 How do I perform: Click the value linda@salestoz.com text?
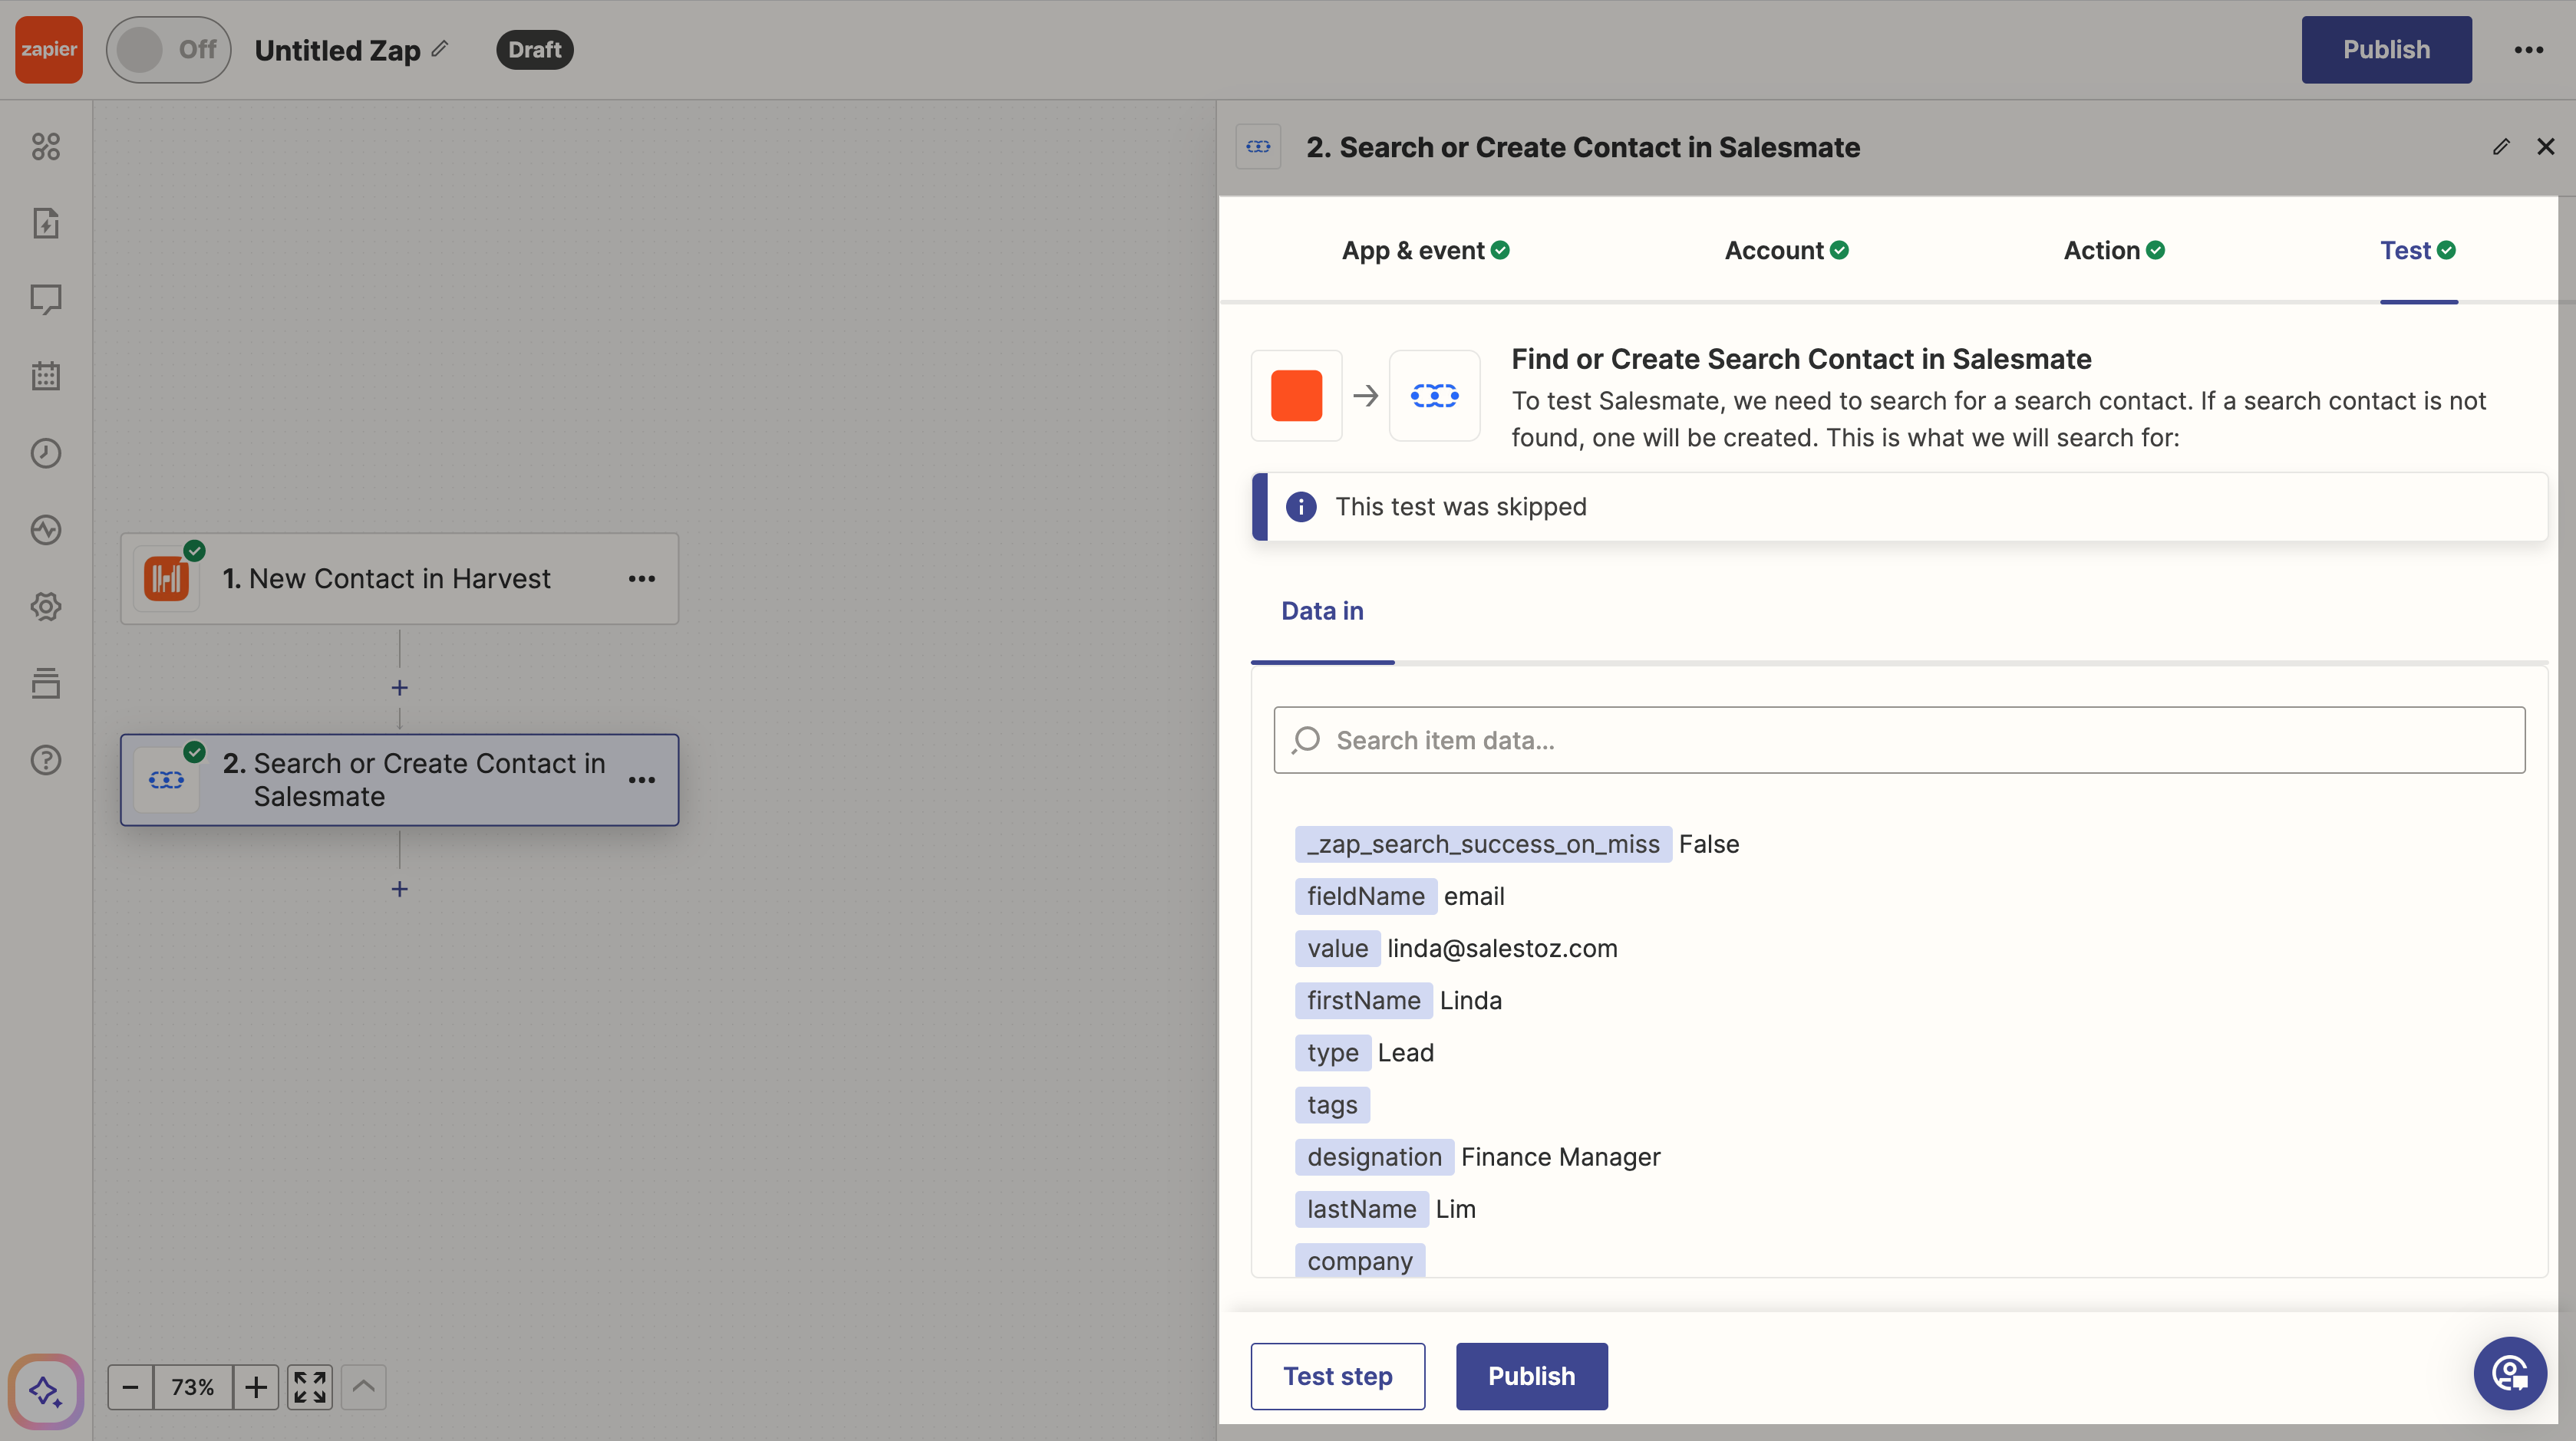tap(1501, 949)
